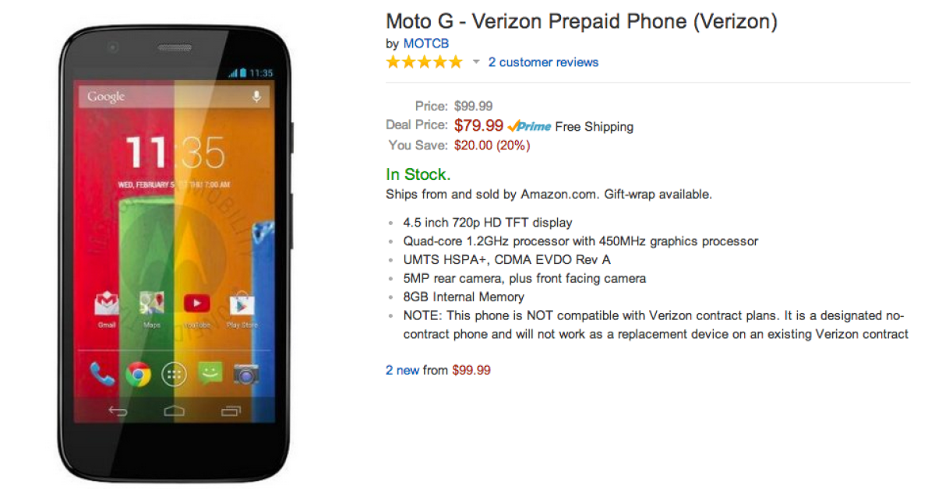Open the 2 customer reviews link
The height and width of the screenshot is (489, 935).
pyautogui.click(x=543, y=62)
